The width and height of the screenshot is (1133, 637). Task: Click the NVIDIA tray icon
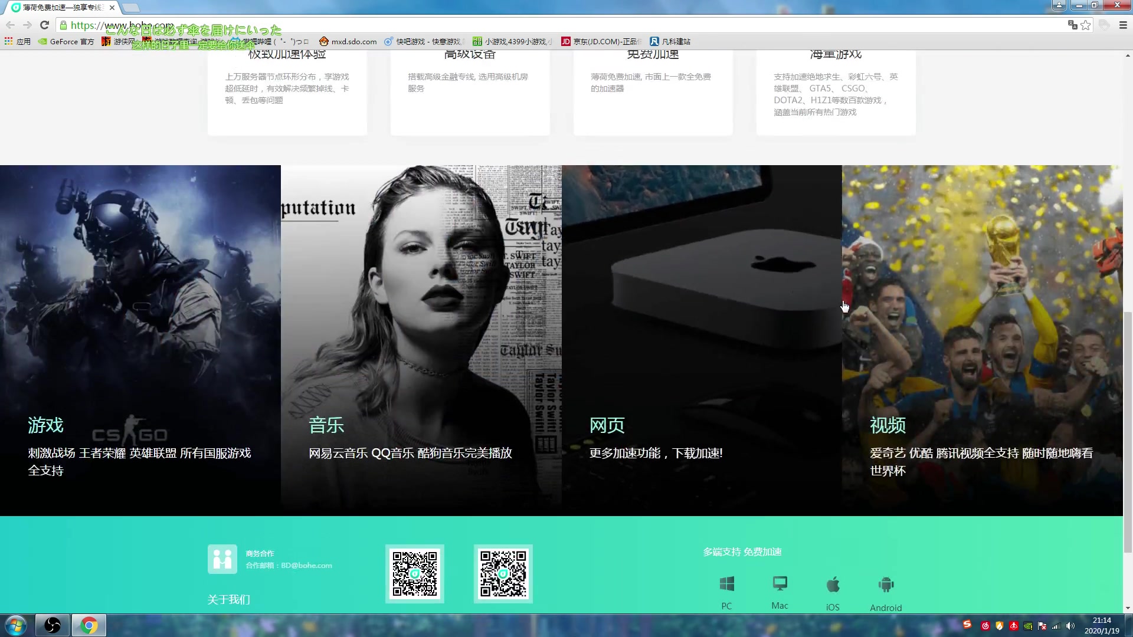coord(1028,626)
